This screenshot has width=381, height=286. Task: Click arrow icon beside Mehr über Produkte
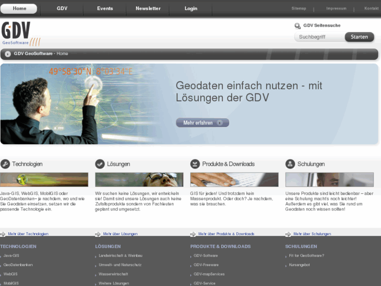click(x=193, y=234)
